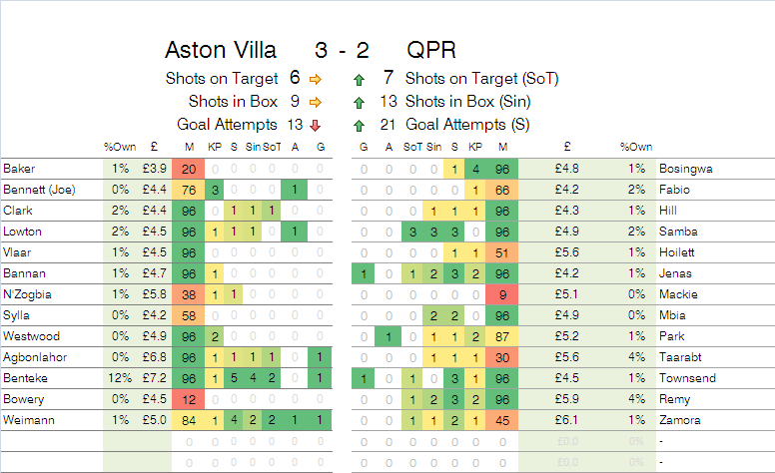This screenshot has width=775, height=473.
Task: Click Bennett (Joe) key passes cell showing 3
Action: tap(214, 190)
